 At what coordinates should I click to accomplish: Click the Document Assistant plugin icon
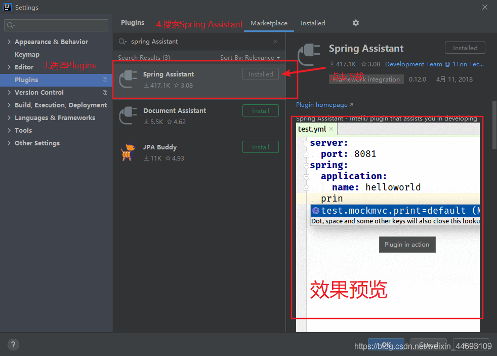128,115
